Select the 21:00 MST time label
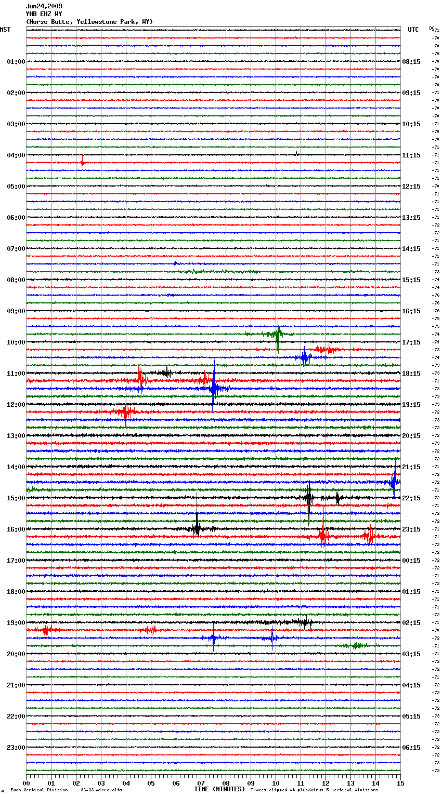Viewport: 442px width, 797px height. point(16,685)
